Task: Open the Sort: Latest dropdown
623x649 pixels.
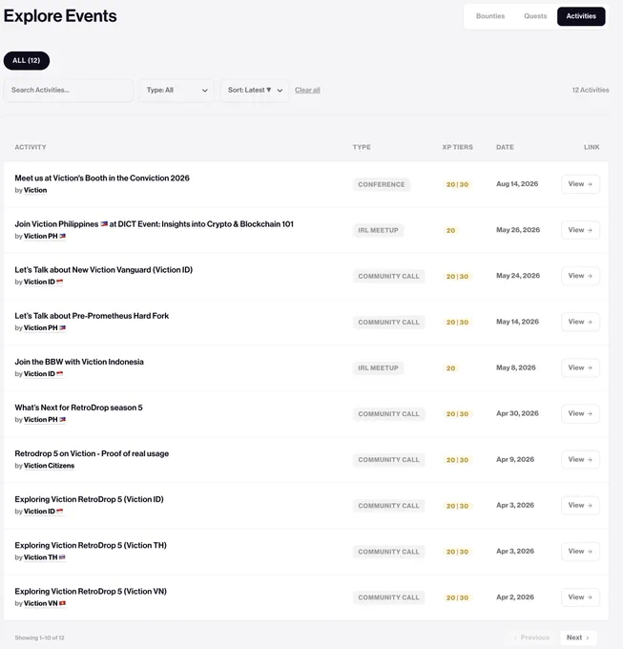Action: (x=255, y=90)
